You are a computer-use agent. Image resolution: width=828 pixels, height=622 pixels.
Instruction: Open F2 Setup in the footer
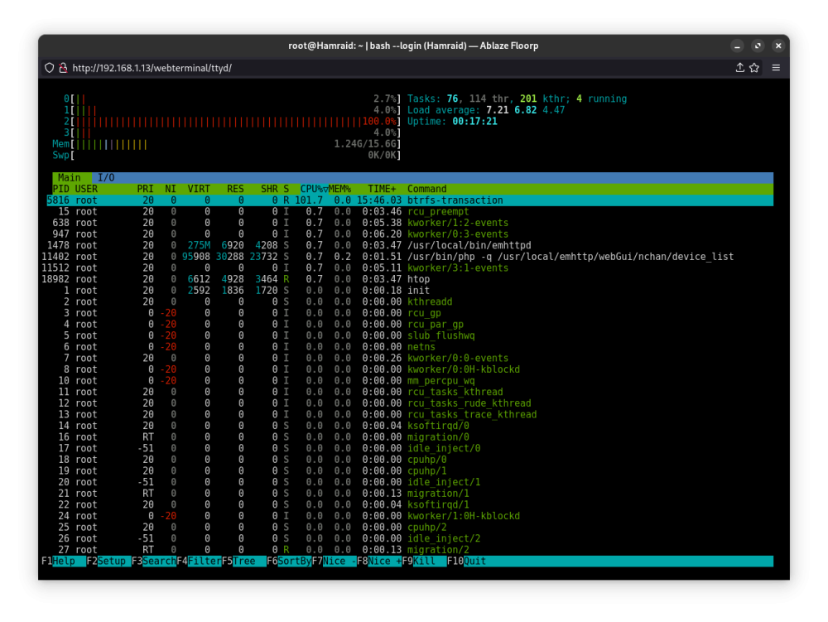[x=108, y=562]
